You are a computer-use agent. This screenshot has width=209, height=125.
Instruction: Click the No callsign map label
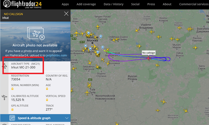(149, 53)
